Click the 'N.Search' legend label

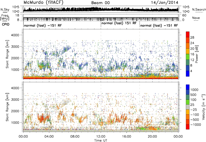(x=199, y=9)
